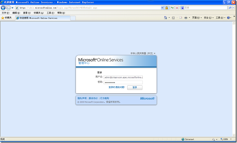Open the protected mode status icon

click(x=213, y=139)
